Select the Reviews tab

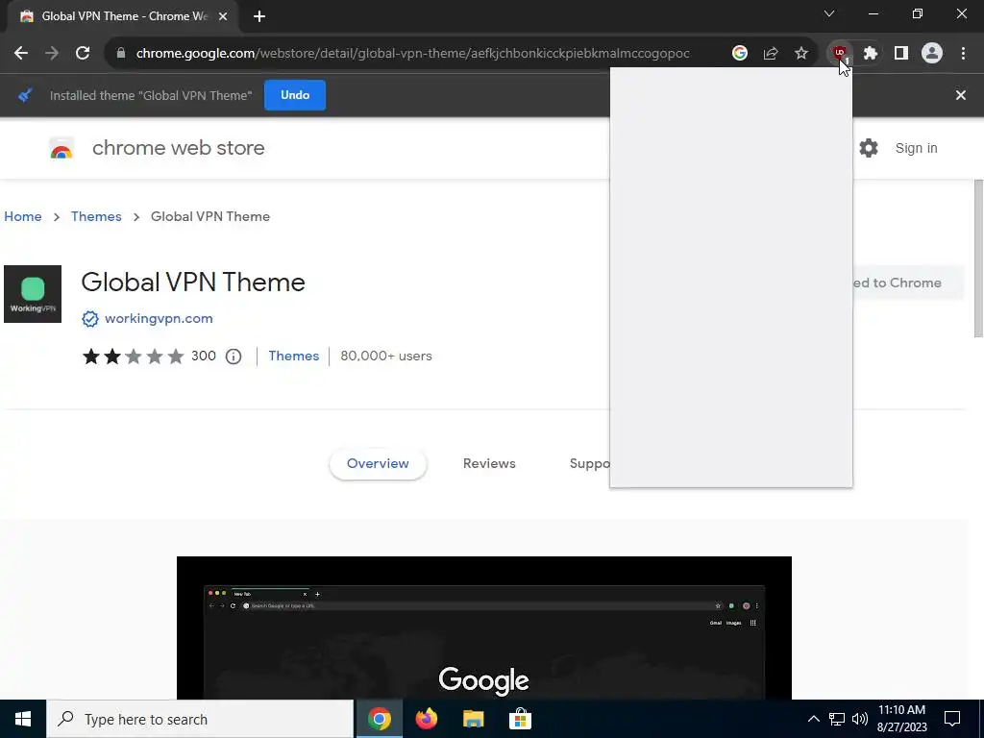(489, 464)
